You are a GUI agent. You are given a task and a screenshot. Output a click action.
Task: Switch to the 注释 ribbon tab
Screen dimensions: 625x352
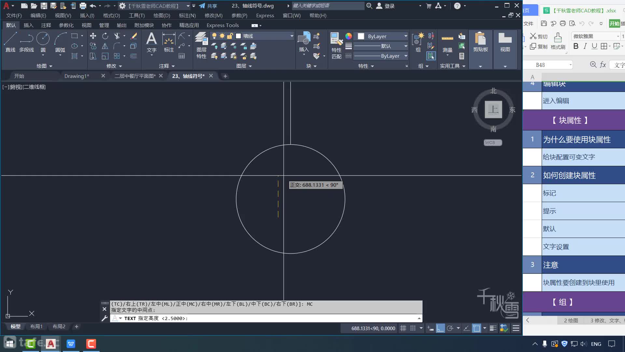(46, 25)
